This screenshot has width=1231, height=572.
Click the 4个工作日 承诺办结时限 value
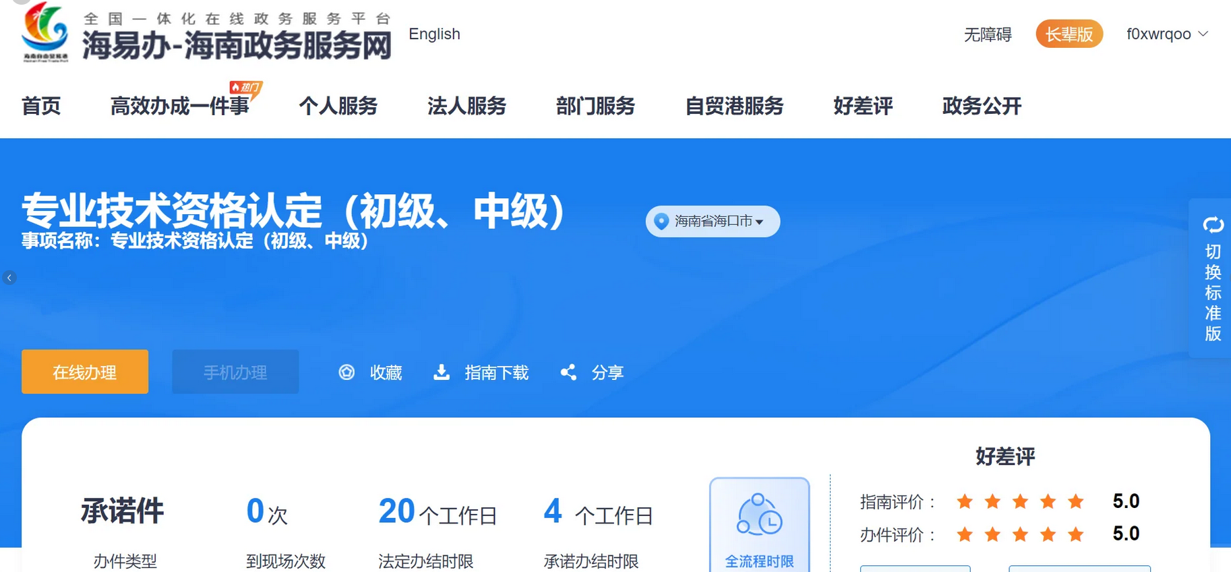tap(598, 512)
